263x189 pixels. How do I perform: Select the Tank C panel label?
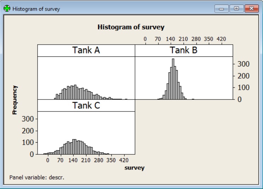pyautogui.click(x=86, y=105)
